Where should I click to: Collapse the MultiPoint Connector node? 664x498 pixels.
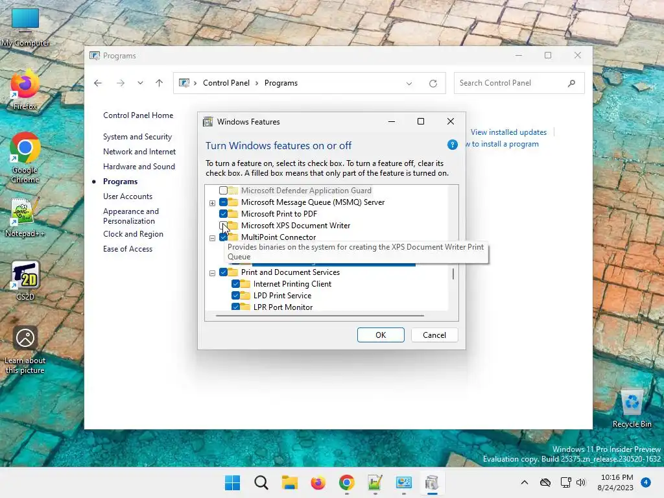(212, 238)
